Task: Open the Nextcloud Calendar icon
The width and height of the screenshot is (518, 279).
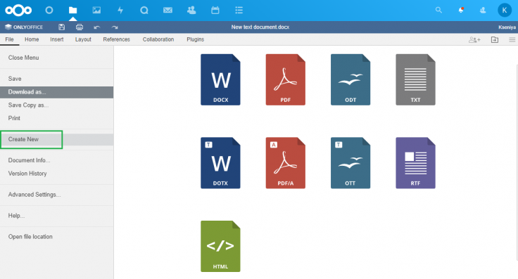Action: pos(215,11)
